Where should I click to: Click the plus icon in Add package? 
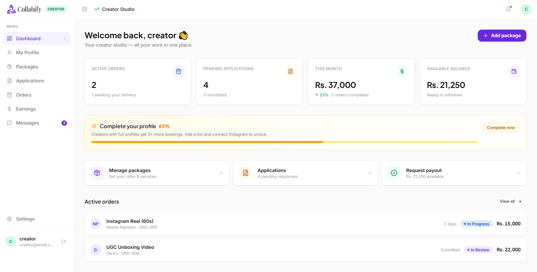(x=486, y=36)
